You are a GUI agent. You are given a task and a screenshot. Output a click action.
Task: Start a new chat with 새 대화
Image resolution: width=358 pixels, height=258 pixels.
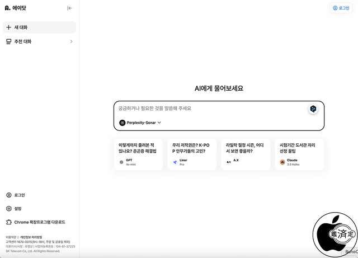pos(39,27)
